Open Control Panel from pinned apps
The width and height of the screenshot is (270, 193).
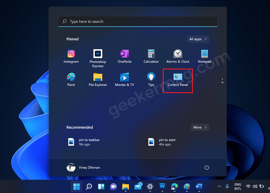(178, 80)
